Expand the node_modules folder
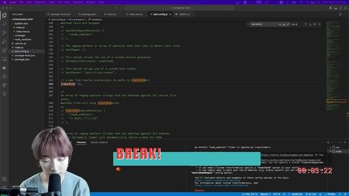This screenshot has height=196, width=349. tap(23, 39)
